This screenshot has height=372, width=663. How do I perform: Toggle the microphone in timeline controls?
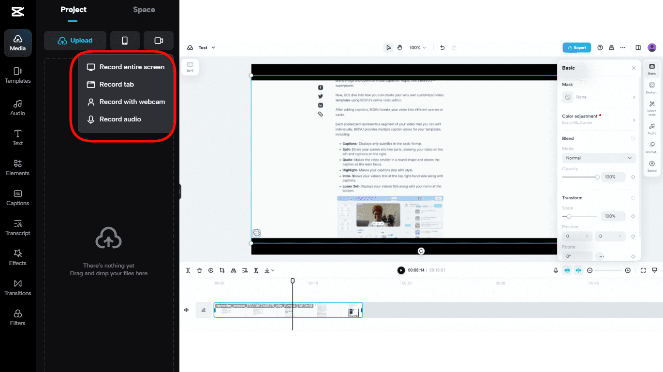555,270
